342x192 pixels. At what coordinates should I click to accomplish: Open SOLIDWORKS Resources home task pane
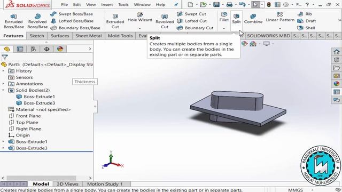[x=337, y=52]
